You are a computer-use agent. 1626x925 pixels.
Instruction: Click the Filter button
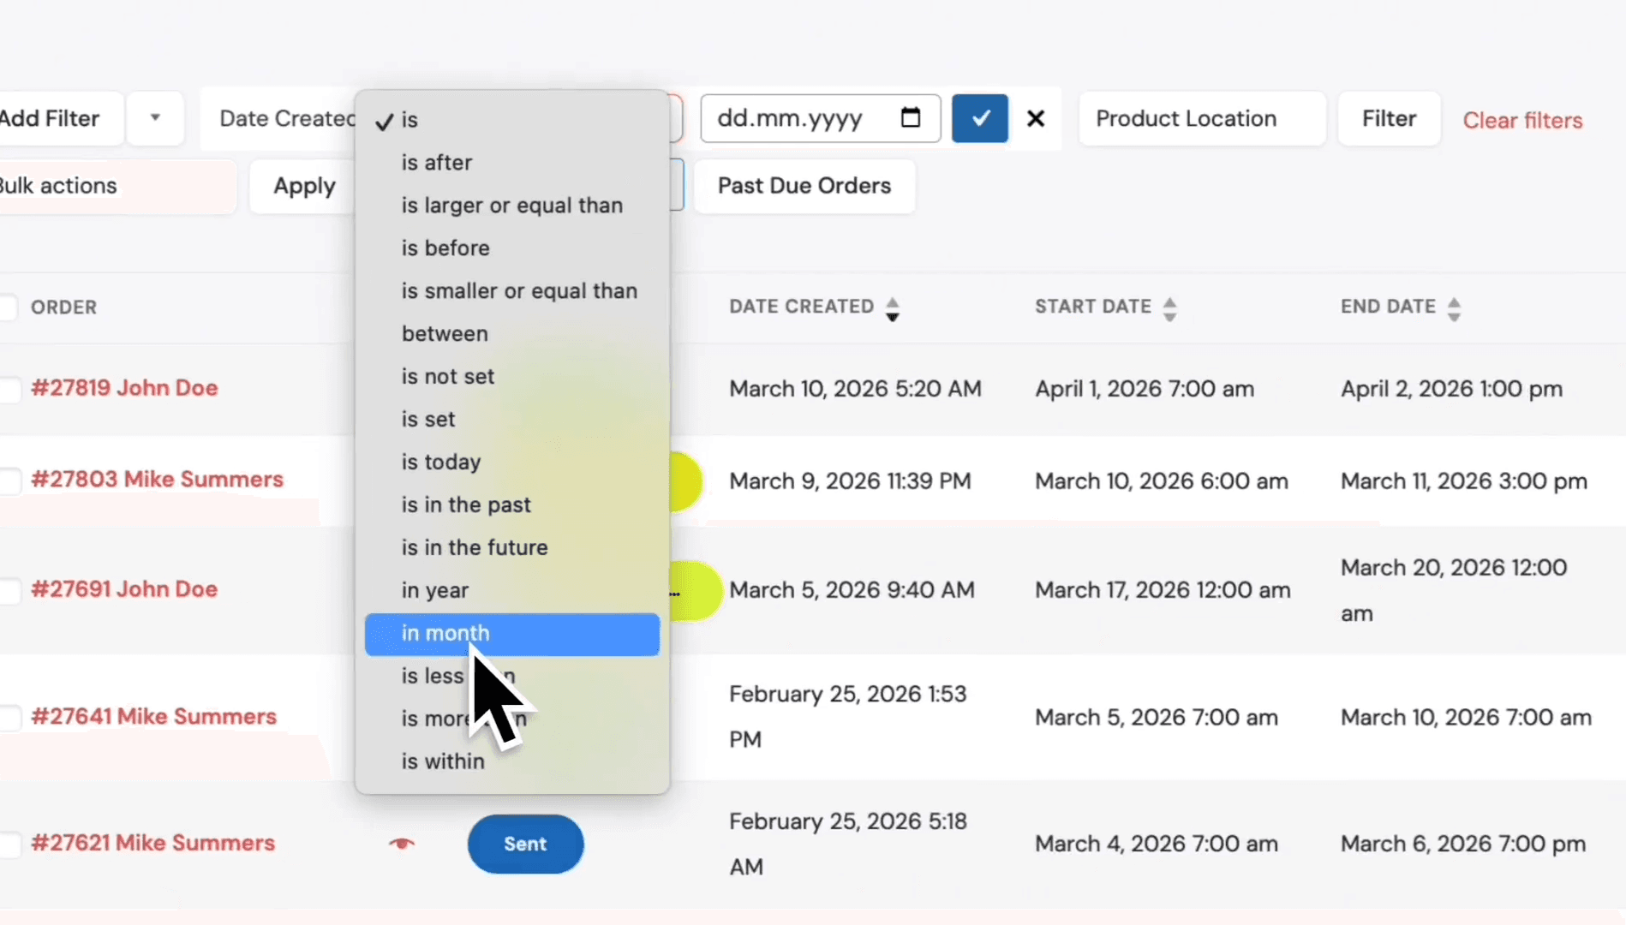coord(1389,118)
